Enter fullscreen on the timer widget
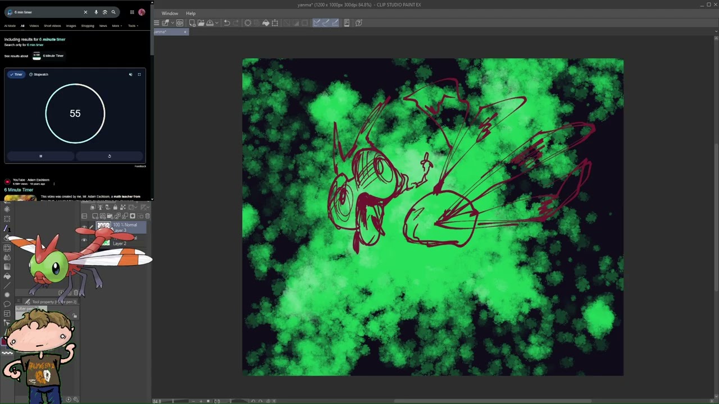The height and width of the screenshot is (404, 719). 139,74
